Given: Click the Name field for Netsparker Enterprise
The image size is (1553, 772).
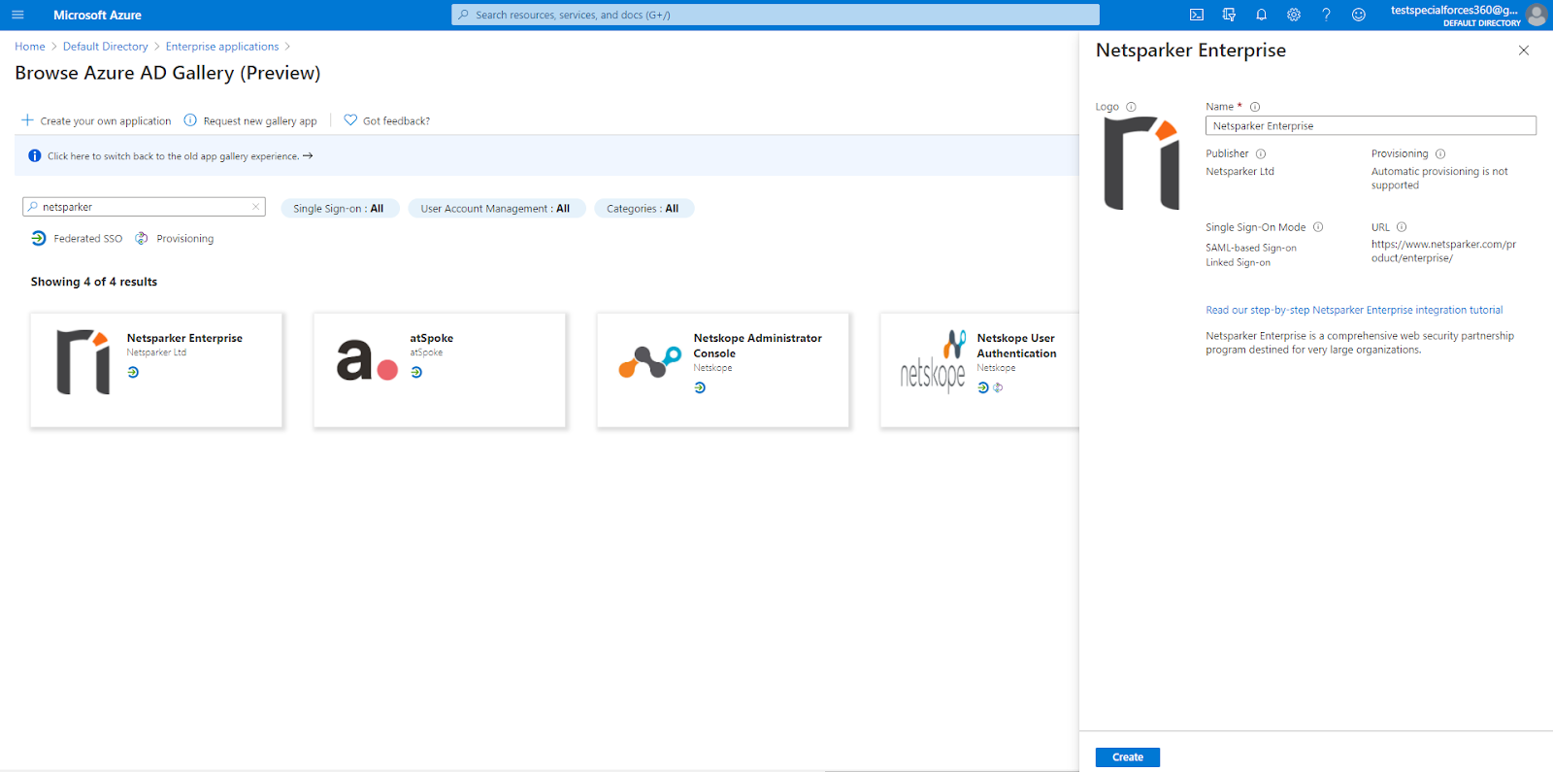Looking at the screenshot, I should (1370, 126).
